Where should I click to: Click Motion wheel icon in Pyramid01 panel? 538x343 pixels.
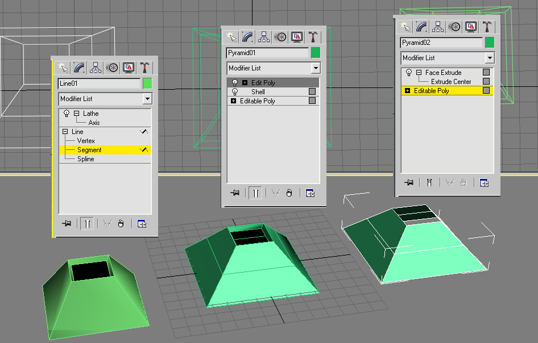coord(280,37)
